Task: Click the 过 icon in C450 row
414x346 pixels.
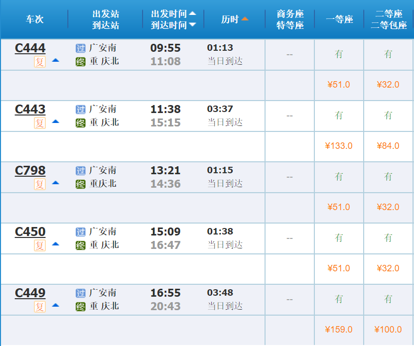Action: [x=81, y=232]
